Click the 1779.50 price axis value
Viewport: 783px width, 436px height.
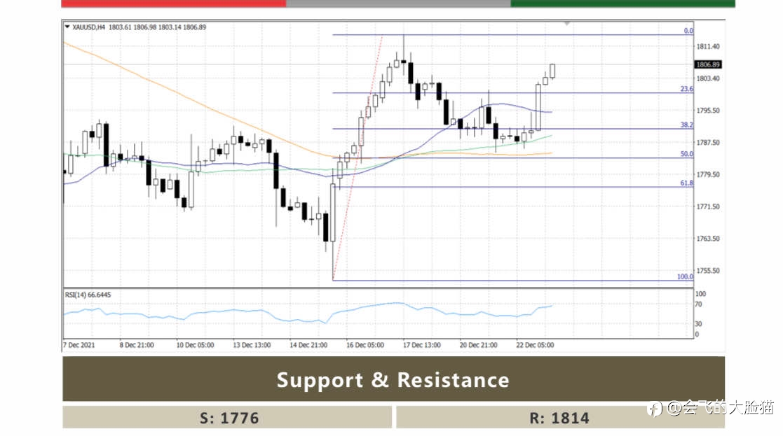point(708,174)
